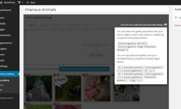Open info for the giraffe statue image
The image size is (181, 109).
tap(29, 75)
